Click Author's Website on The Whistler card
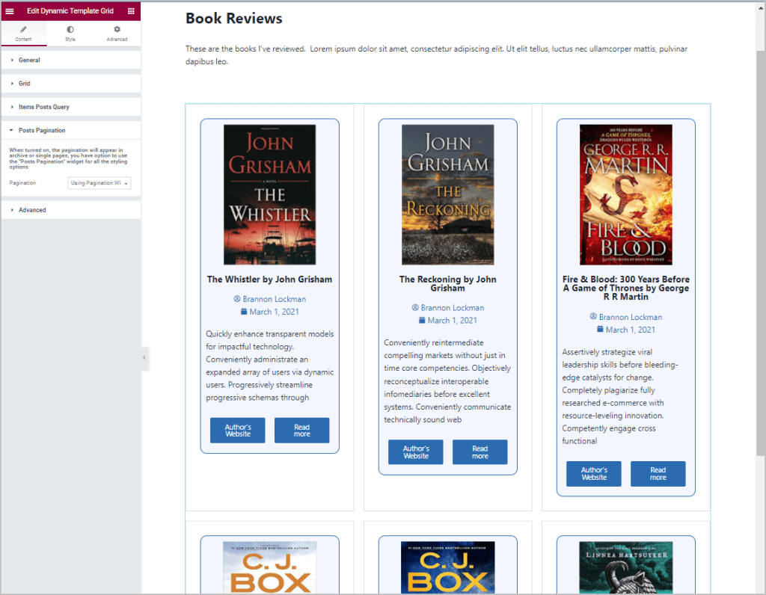Screen dimensions: 766x595 (x=238, y=431)
